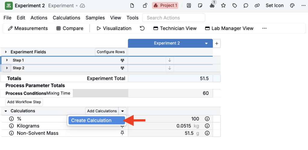Open the Visualization toolbar item

(114, 28)
